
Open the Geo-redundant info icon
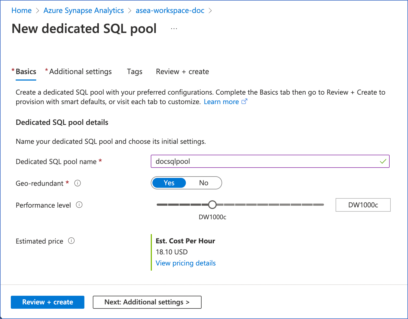(x=78, y=183)
